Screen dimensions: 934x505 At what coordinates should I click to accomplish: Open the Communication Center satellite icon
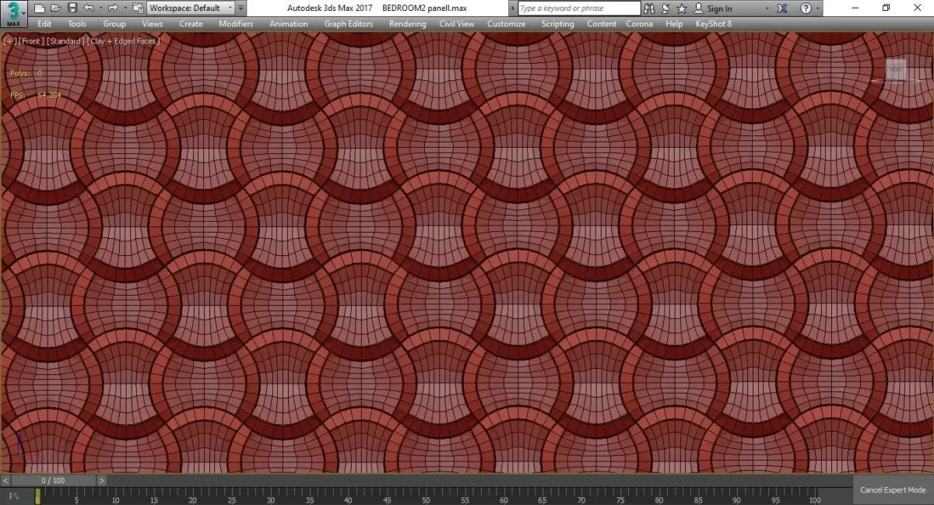click(666, 8)
